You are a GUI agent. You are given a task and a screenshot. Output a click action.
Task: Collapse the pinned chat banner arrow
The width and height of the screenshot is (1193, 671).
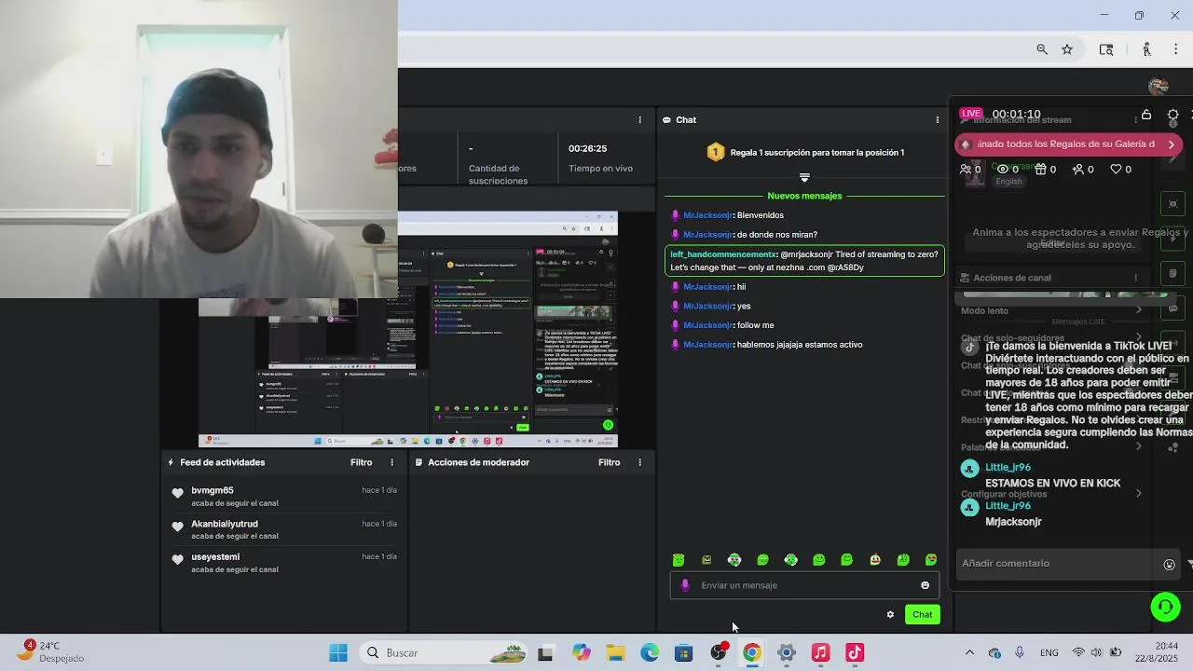[x=804, y=177]
